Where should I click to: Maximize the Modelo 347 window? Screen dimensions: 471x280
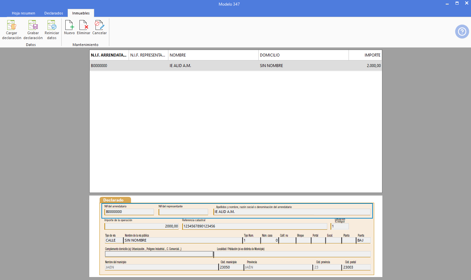point(457,4)
